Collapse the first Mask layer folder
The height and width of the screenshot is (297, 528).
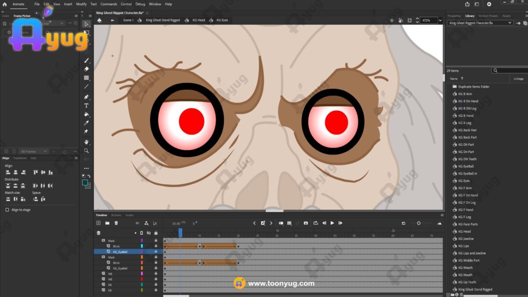pyautogui.click(x=103, y=241)
